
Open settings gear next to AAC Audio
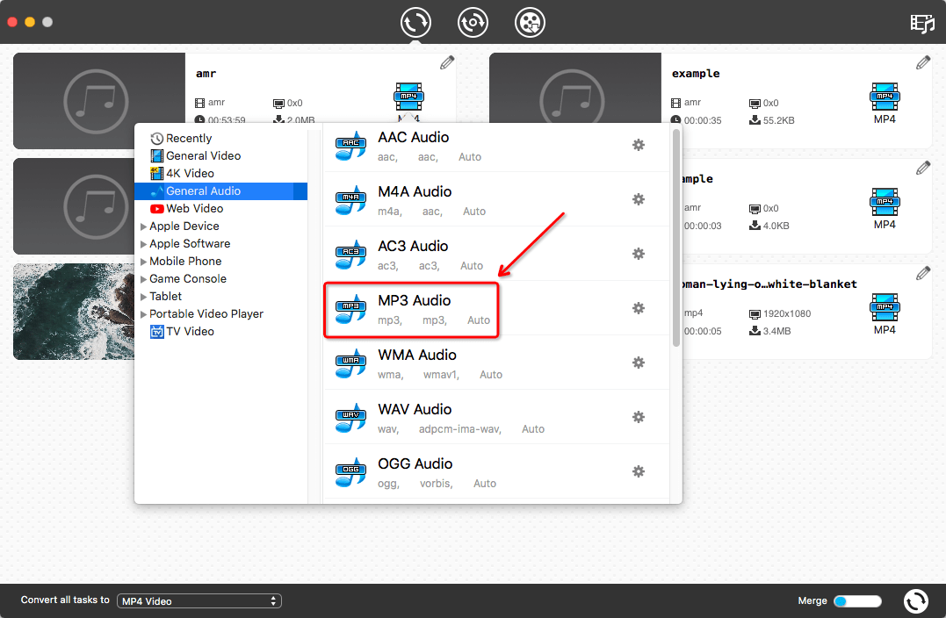click(x=639, y=145)
